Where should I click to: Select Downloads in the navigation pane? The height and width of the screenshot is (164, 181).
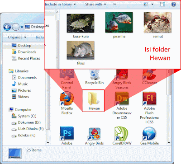(24, 52)
